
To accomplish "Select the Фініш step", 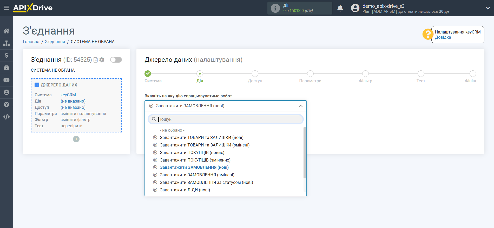I will 473,73.
